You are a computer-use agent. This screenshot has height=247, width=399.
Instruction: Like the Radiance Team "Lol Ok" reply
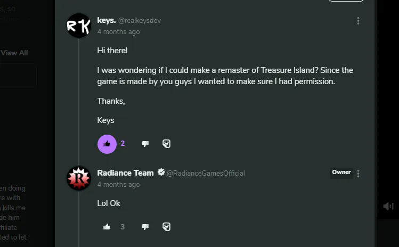coord(107,227)
